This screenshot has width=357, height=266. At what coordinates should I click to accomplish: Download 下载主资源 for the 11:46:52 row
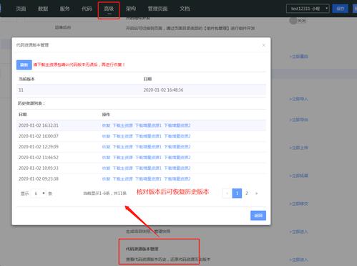(x=122, y=158)
